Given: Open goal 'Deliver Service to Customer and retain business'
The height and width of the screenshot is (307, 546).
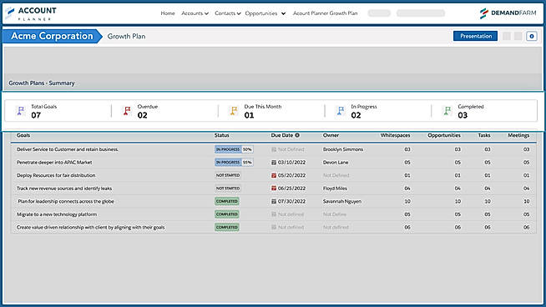Looking at the screenshot, I should pyautogui.click(x=68, y=149).
